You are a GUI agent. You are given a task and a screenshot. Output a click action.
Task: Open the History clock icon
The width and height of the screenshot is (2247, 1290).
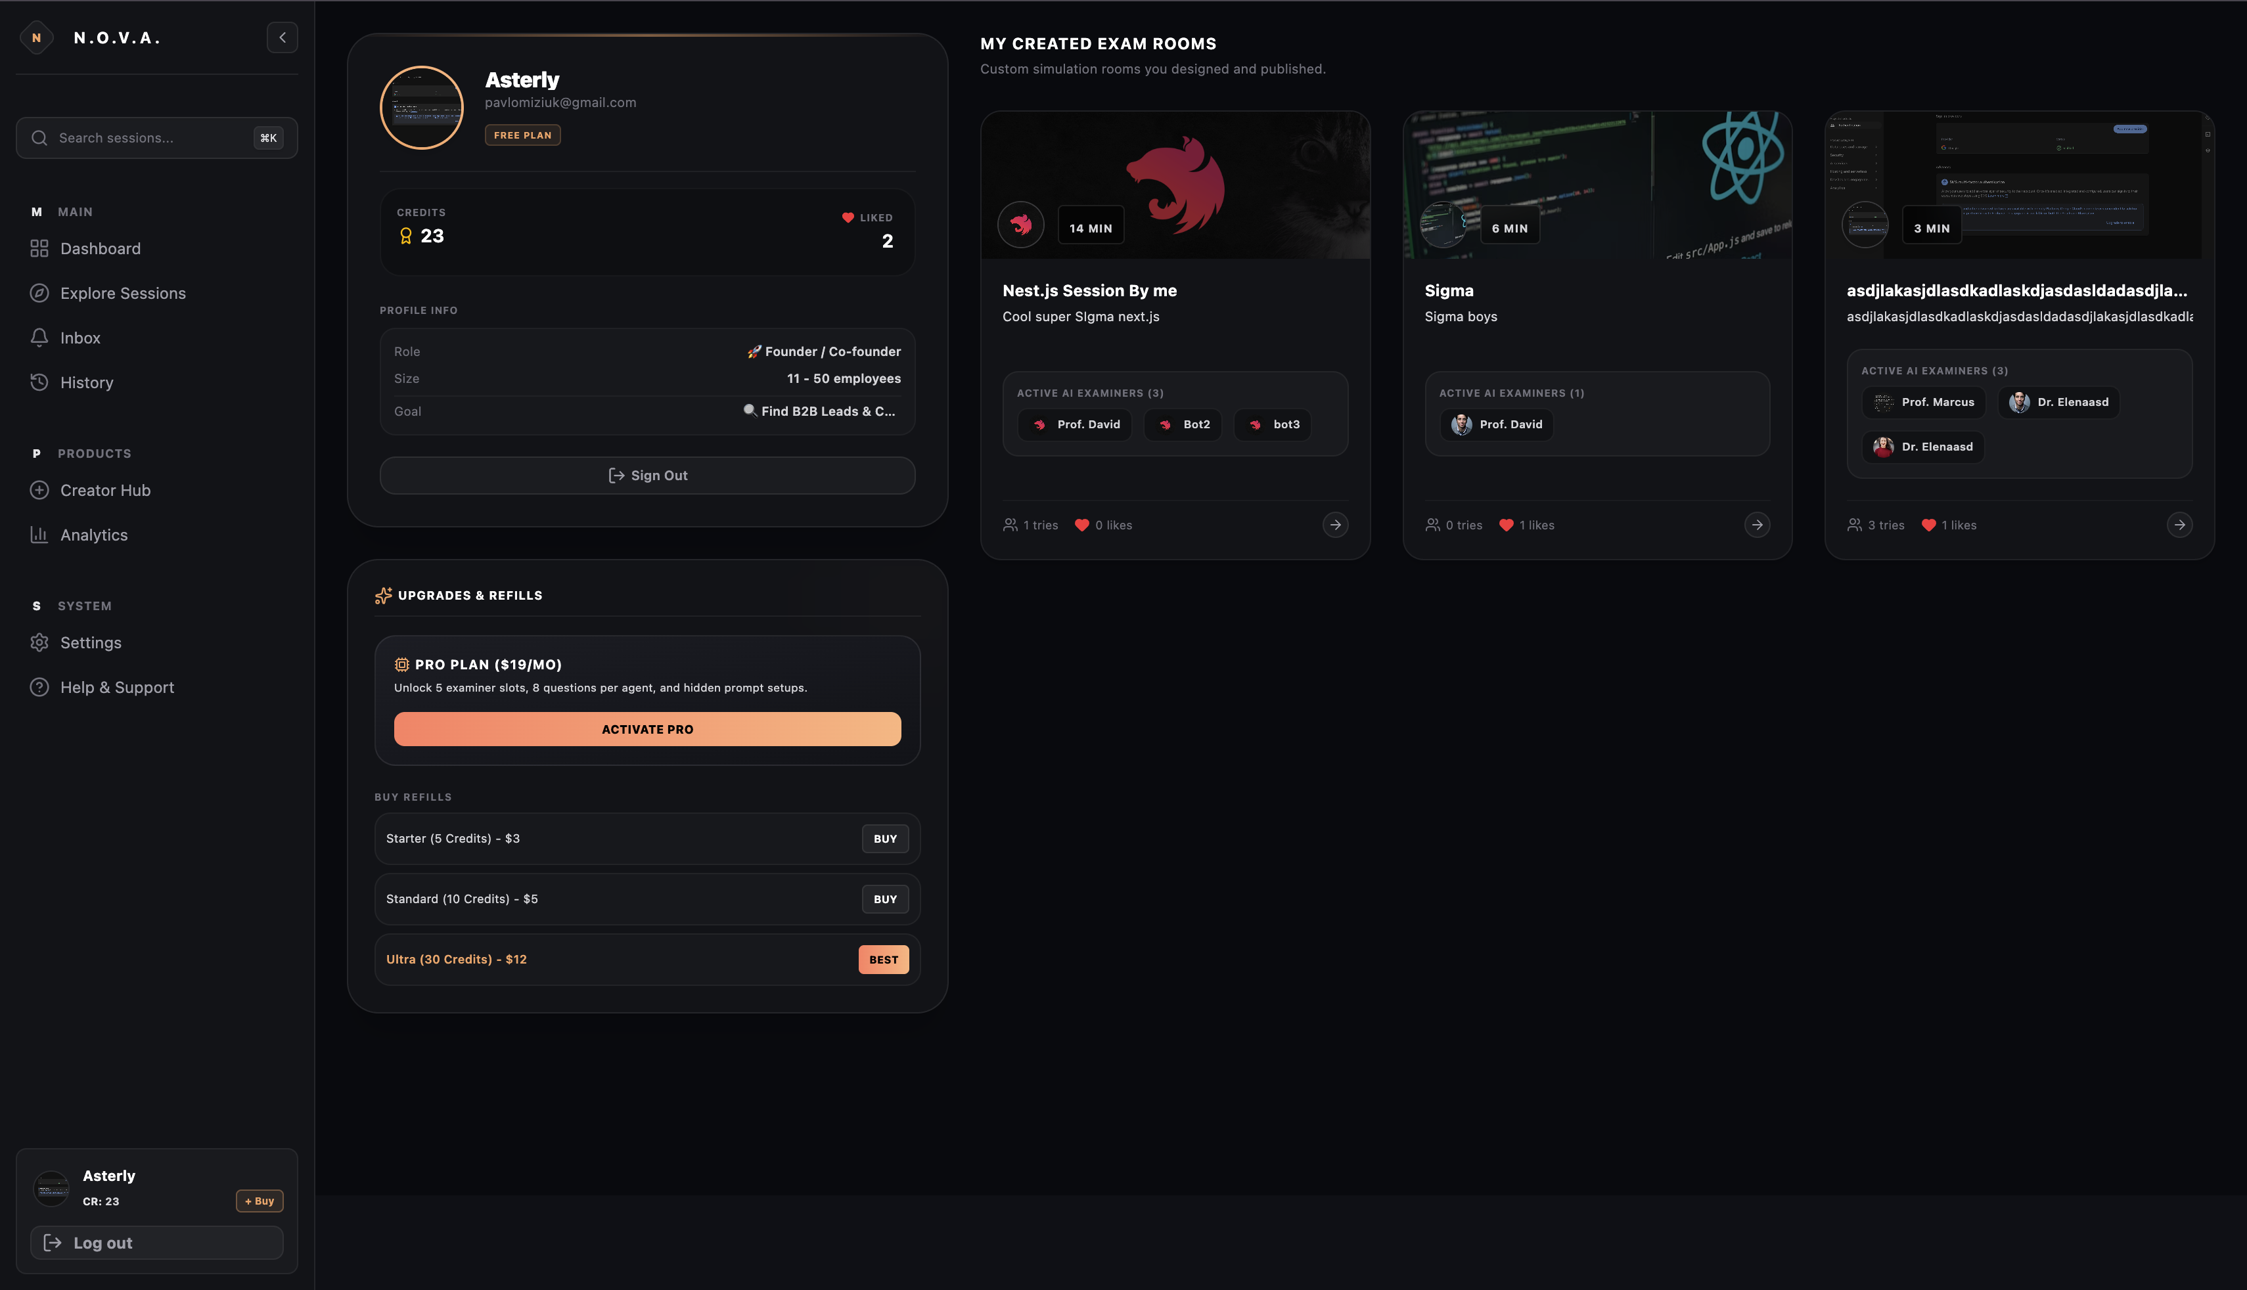(39, 383)
